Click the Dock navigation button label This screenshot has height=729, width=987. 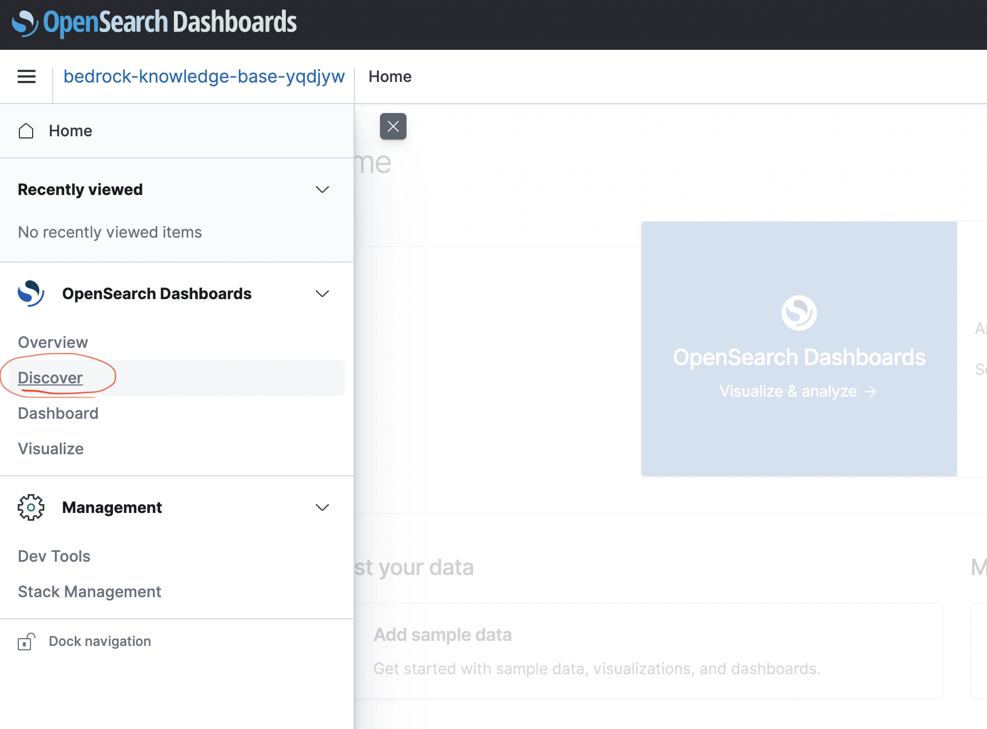click(100, 641)
